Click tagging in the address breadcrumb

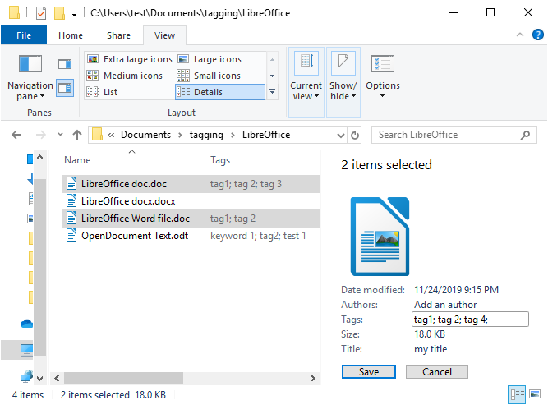click(x=206, y=135)
